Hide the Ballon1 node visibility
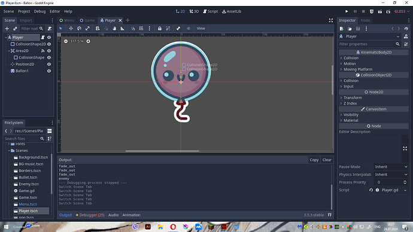This screenshot has height=232, width=413. [49, 71]
